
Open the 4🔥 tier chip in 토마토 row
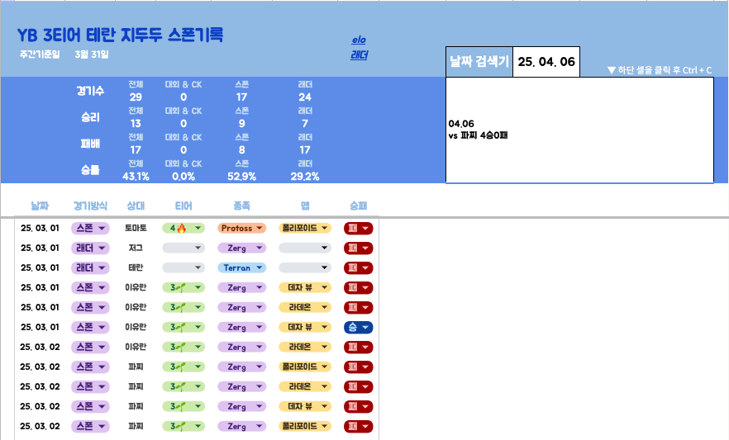(183, 228)
